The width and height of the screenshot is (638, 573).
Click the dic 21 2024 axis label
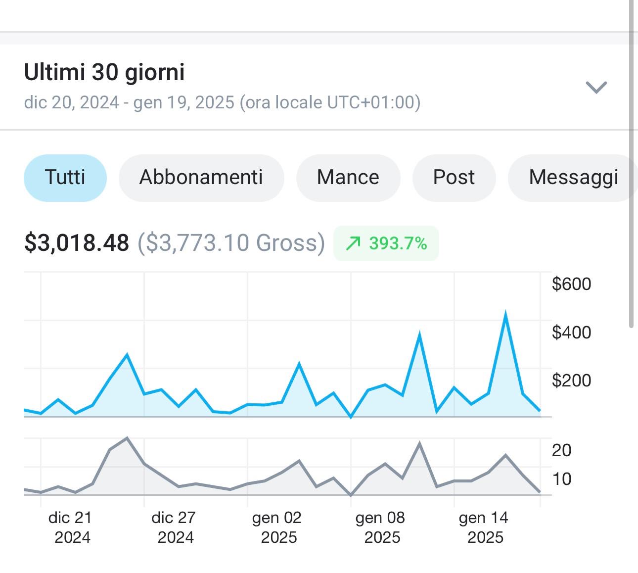click(71, 527)
